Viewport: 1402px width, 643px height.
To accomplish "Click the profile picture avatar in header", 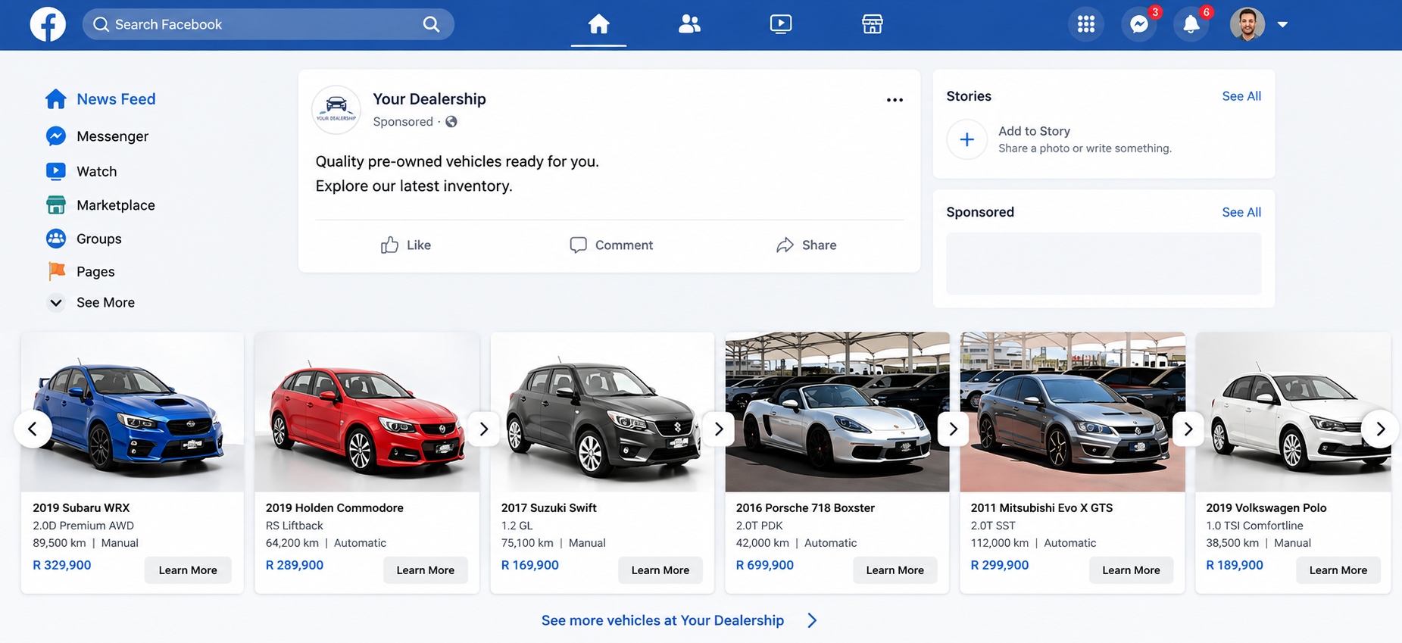I will point(1247,24).
